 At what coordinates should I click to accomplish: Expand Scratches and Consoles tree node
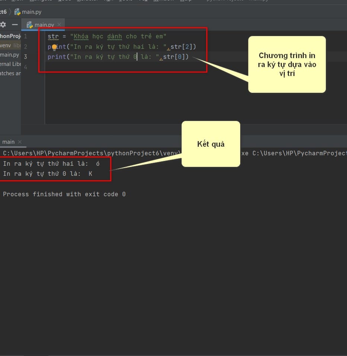[x=10, y=73]
